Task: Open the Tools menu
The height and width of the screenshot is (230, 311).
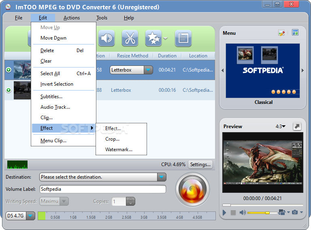Action: click(102, 18)
